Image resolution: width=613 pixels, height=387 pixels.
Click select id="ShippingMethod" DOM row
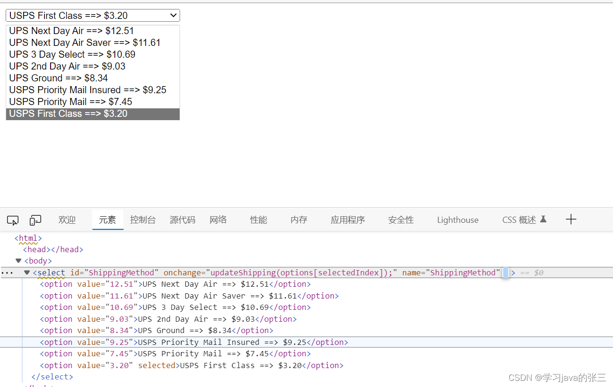pyautogui.click(x=306, y=273)
